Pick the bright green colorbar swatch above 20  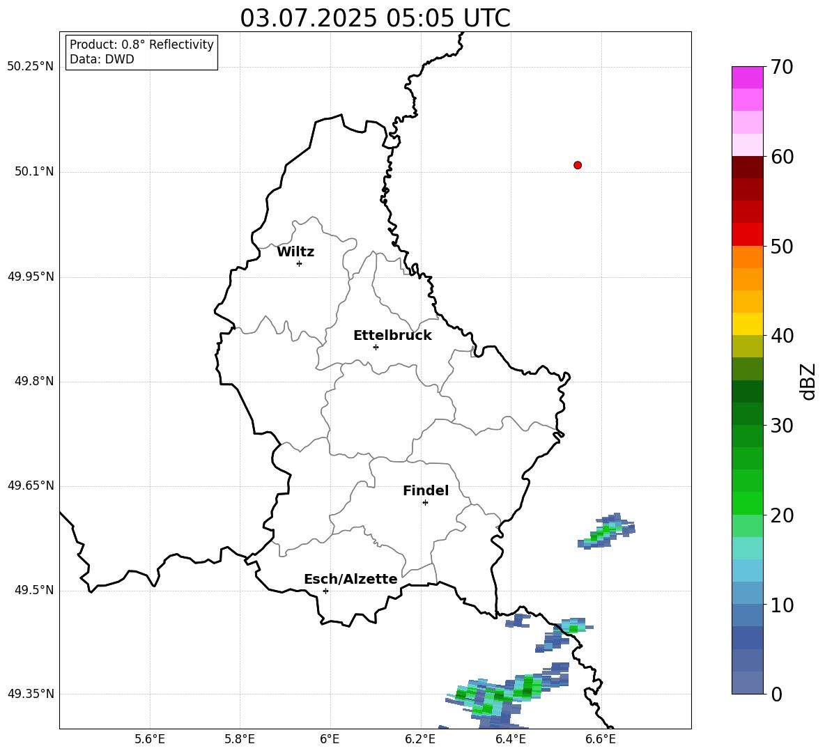tap(747, 503)
